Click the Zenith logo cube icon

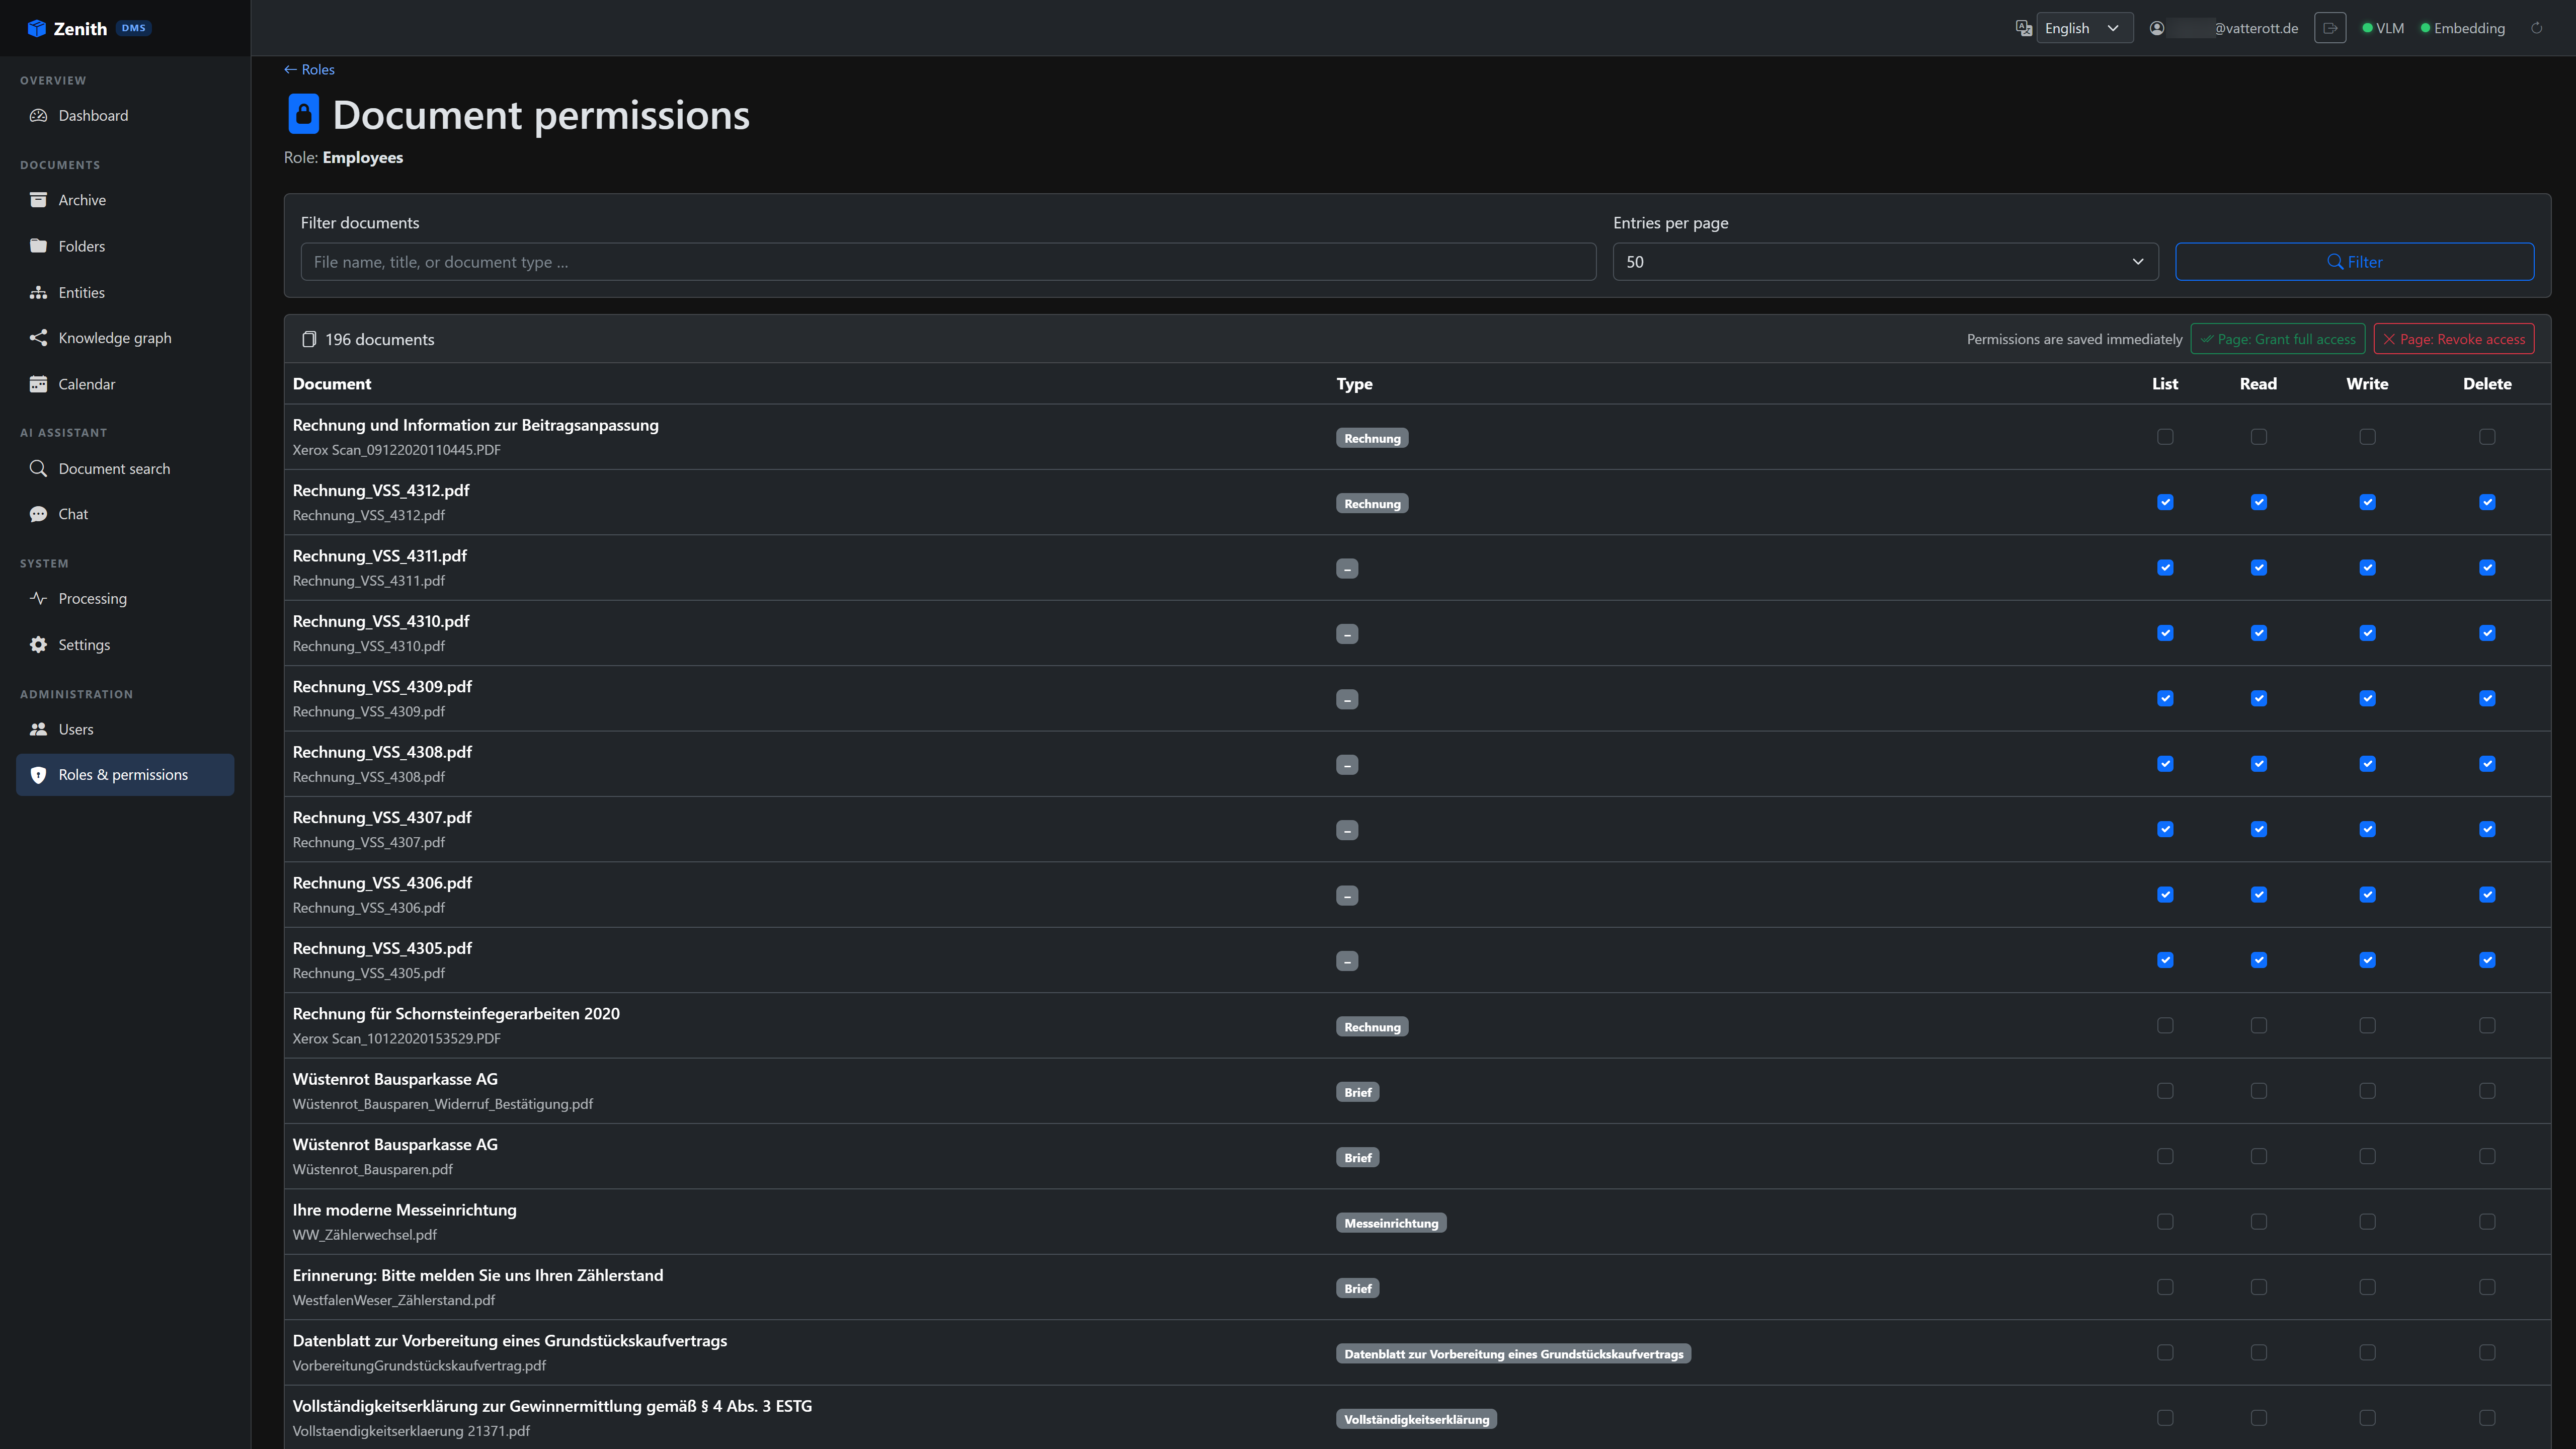[37, 28]
